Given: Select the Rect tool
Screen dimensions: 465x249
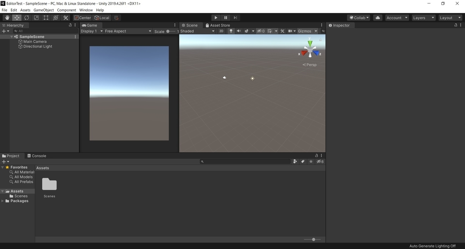Looking at the screenshot, I should (46, 18).
